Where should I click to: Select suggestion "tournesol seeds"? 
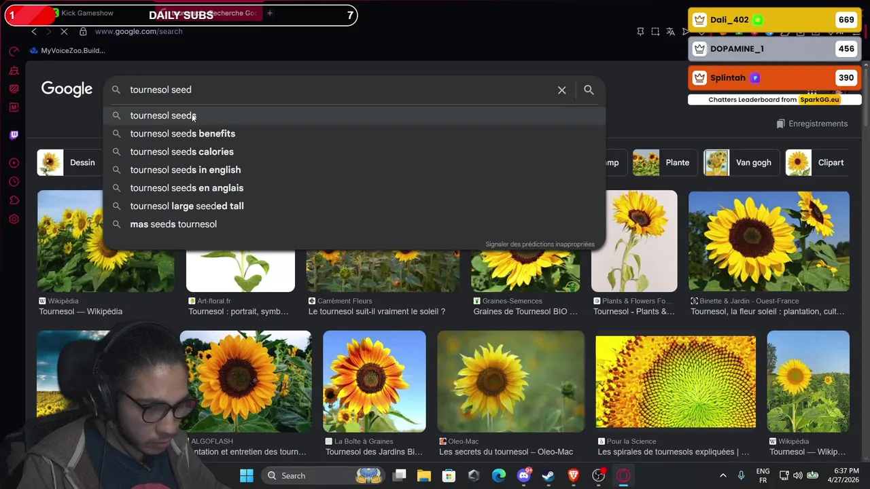[354, 115]
